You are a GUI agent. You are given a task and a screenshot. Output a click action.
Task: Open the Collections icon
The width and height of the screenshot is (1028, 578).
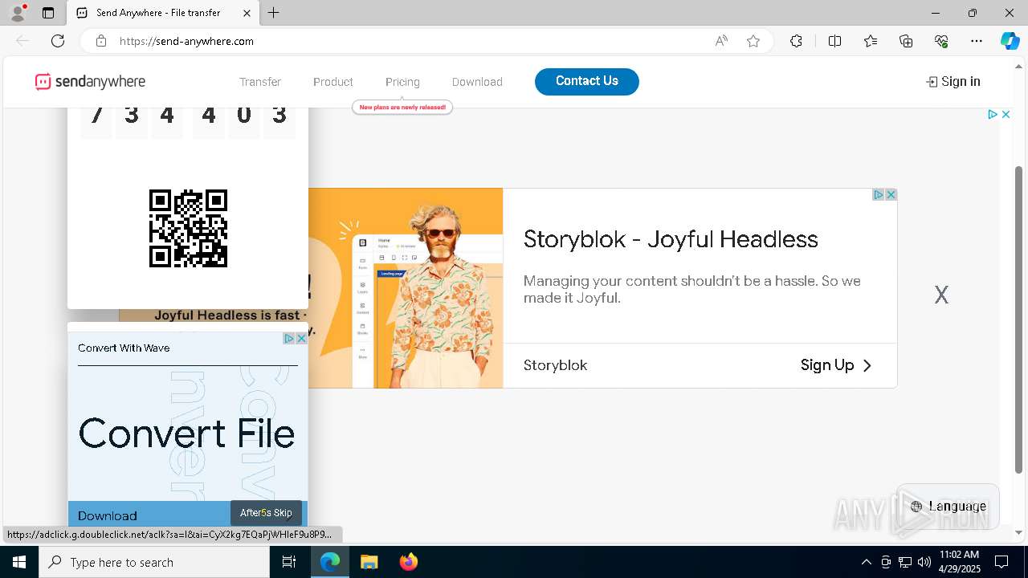906,41
